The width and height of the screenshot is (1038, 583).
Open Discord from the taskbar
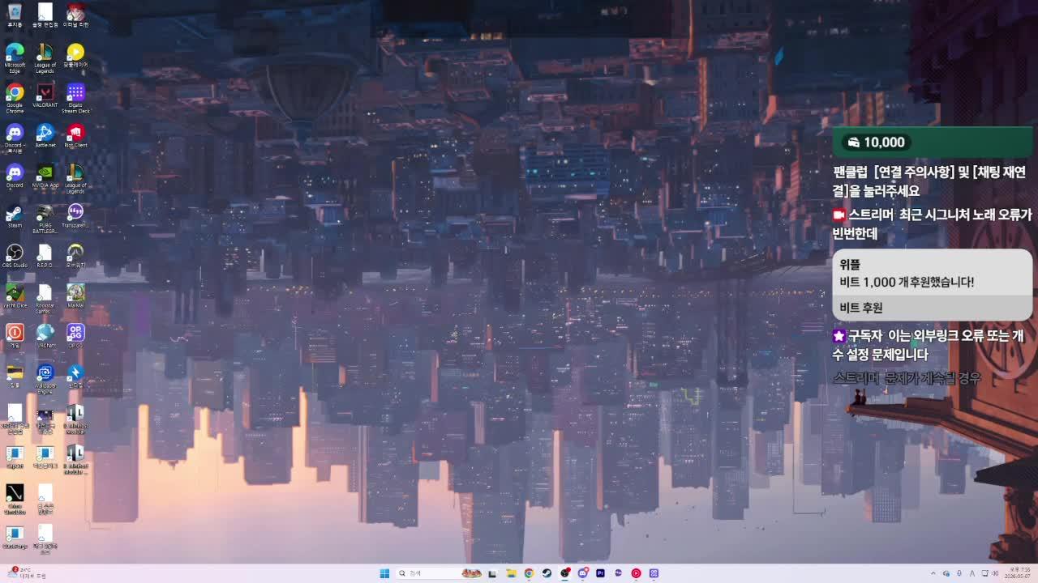coord(582,573)
